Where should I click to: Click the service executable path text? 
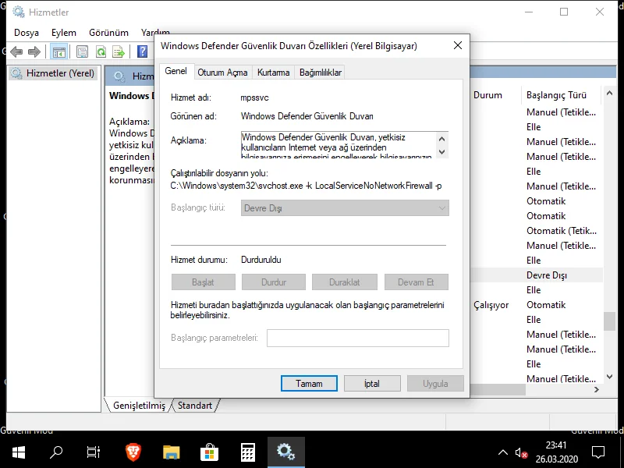click(x=306, y=186)
